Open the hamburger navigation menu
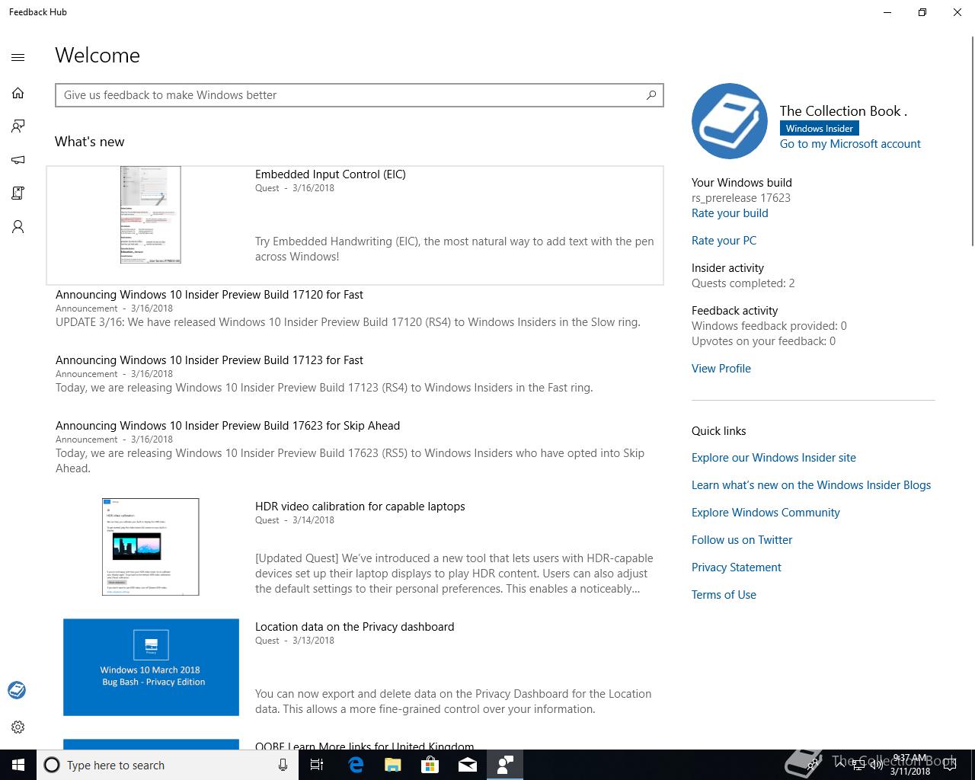 (x=18, y=57)
